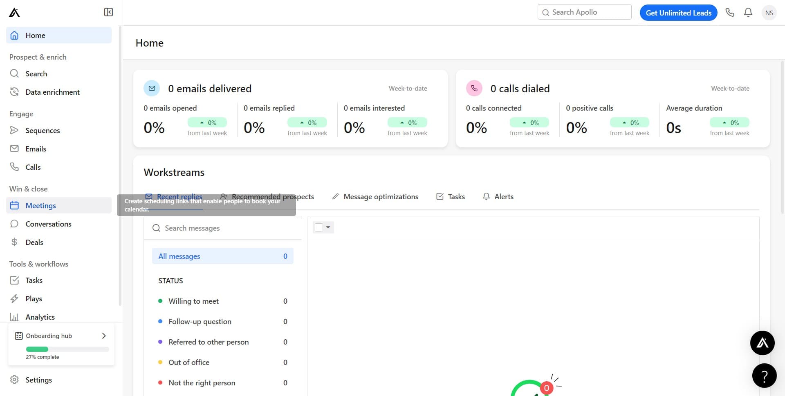This screenshot has height=396, width=785.
Task: Click the Apollo logo in sidebar
Action: (14, 13)
